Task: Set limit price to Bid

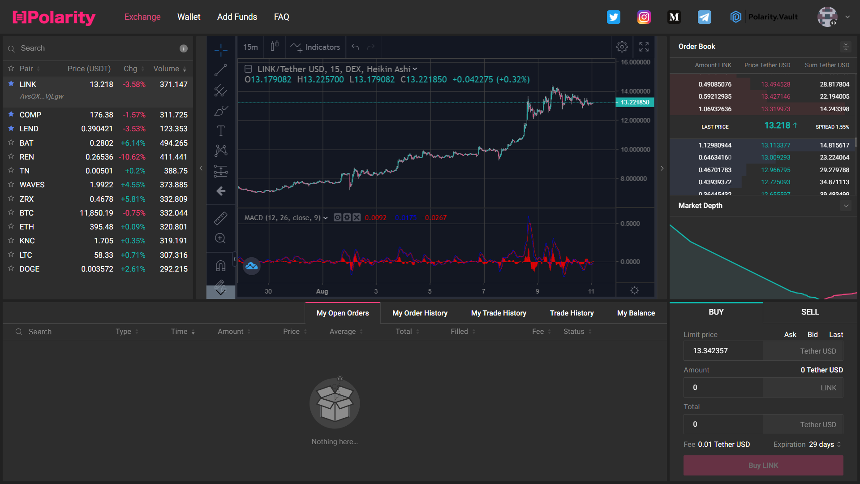Action: pyautogui.click(x=813, y=335)
